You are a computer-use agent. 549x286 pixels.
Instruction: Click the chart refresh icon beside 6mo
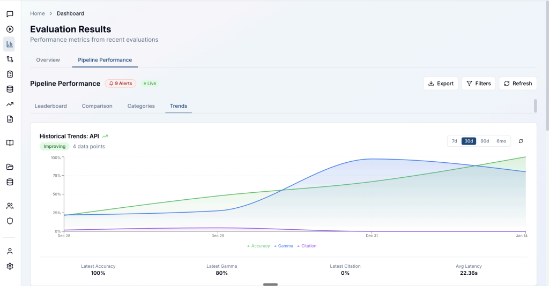coord(521,141)
